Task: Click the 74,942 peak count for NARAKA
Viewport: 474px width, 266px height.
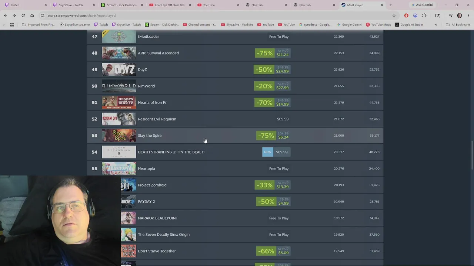Action: [x=374, y=218]
